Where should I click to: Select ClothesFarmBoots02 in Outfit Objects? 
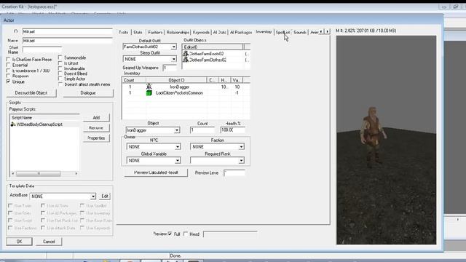pos(216,54)
